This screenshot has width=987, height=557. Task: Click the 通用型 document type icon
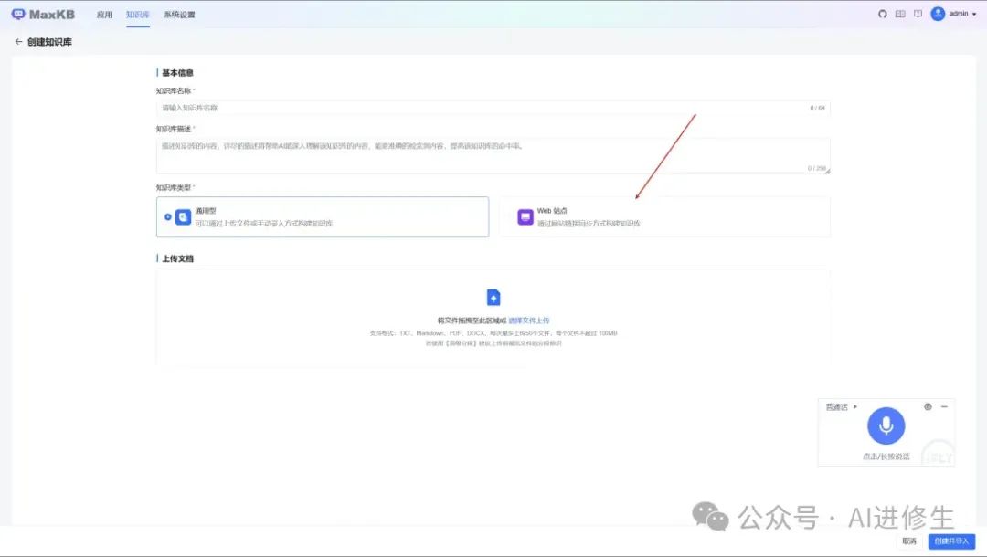[183, 217]
